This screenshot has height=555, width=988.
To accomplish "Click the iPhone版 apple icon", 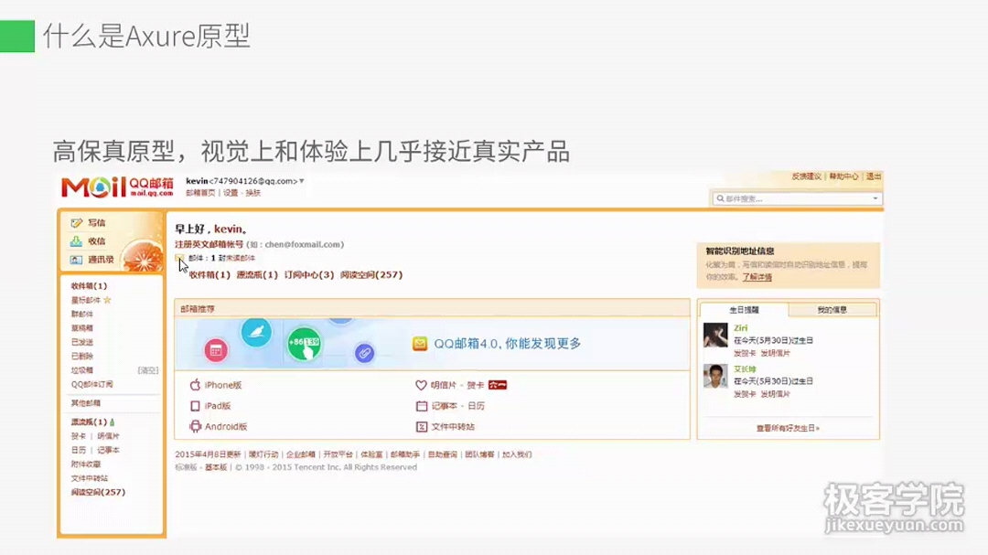I will (x=196, y=385).
